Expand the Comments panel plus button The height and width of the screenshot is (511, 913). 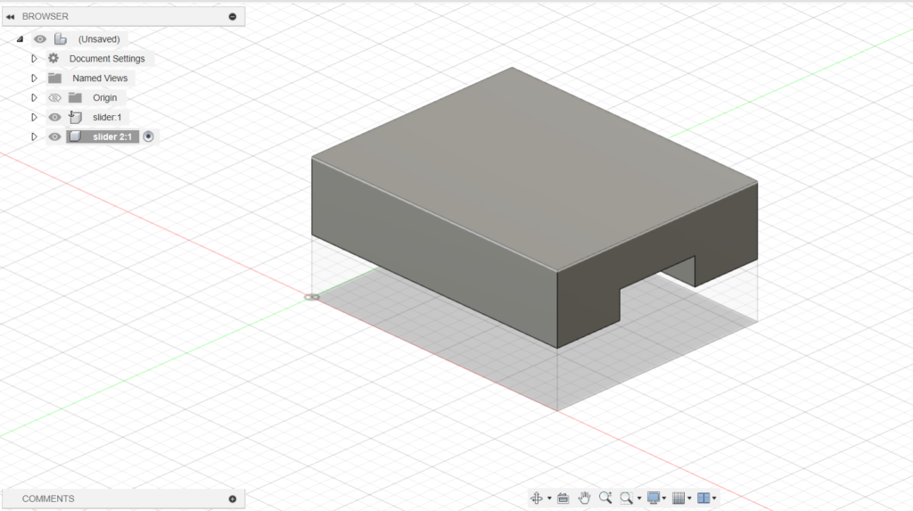pyautogui.click(x=233, y=499)
